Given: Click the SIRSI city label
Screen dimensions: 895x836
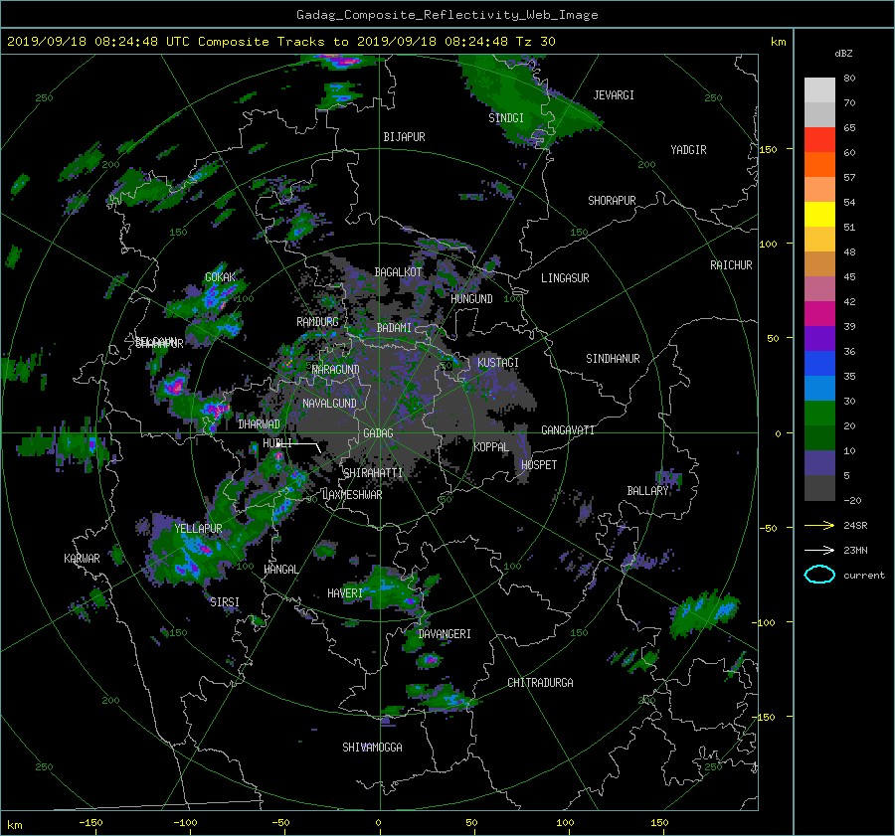Looking at the screenshot, I should 225,602.
